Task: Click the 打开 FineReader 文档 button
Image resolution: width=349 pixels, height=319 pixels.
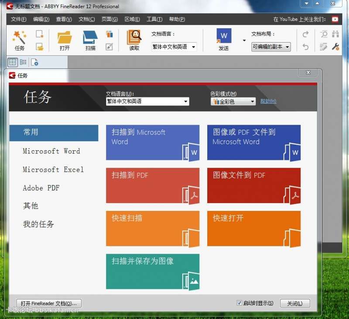Action: (x=49, y=303)
